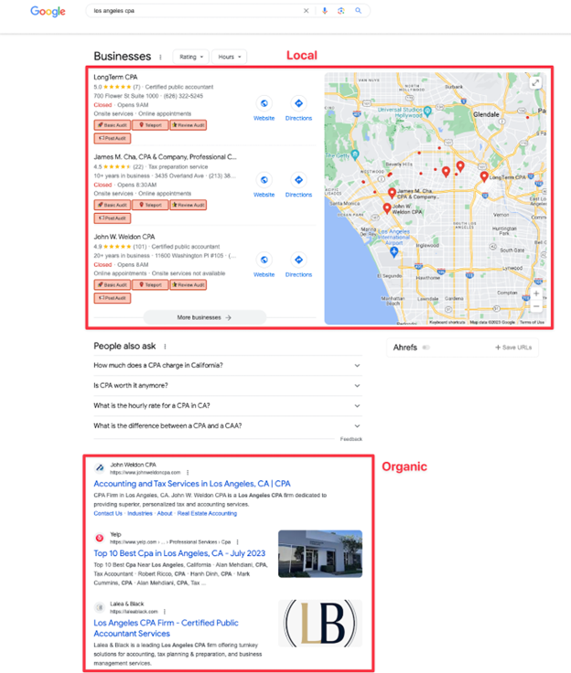Click the James M. Cha map pin
The image size is (571, 673).
(x=392, y=193)
